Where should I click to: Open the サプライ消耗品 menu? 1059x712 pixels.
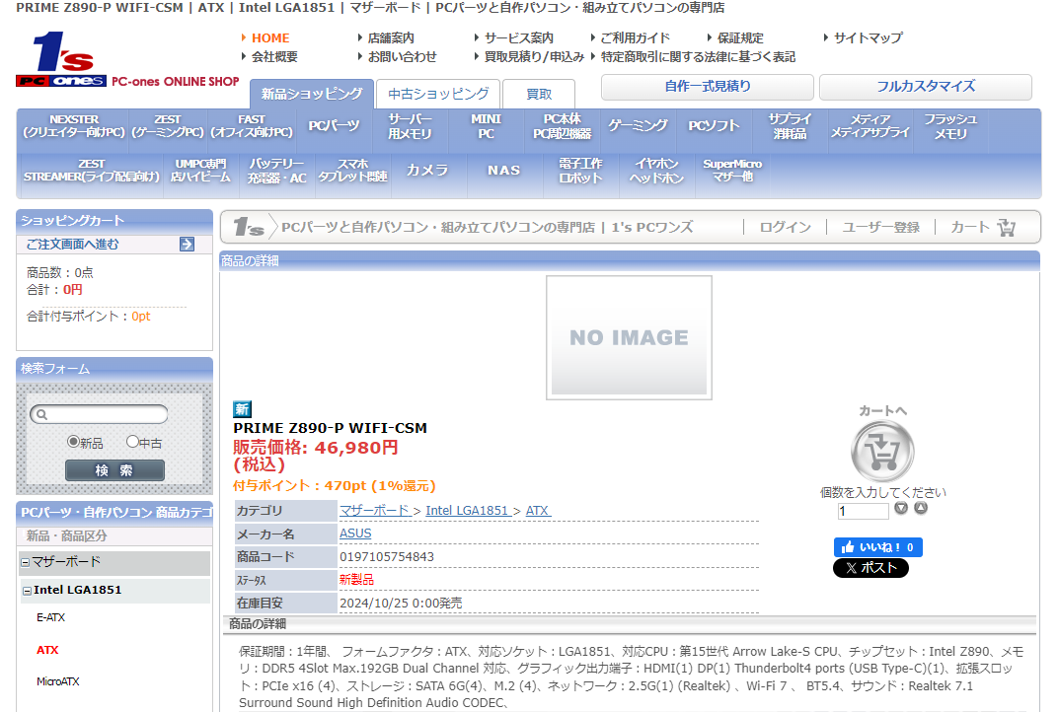pyautogui.click(x=790, y=126)
